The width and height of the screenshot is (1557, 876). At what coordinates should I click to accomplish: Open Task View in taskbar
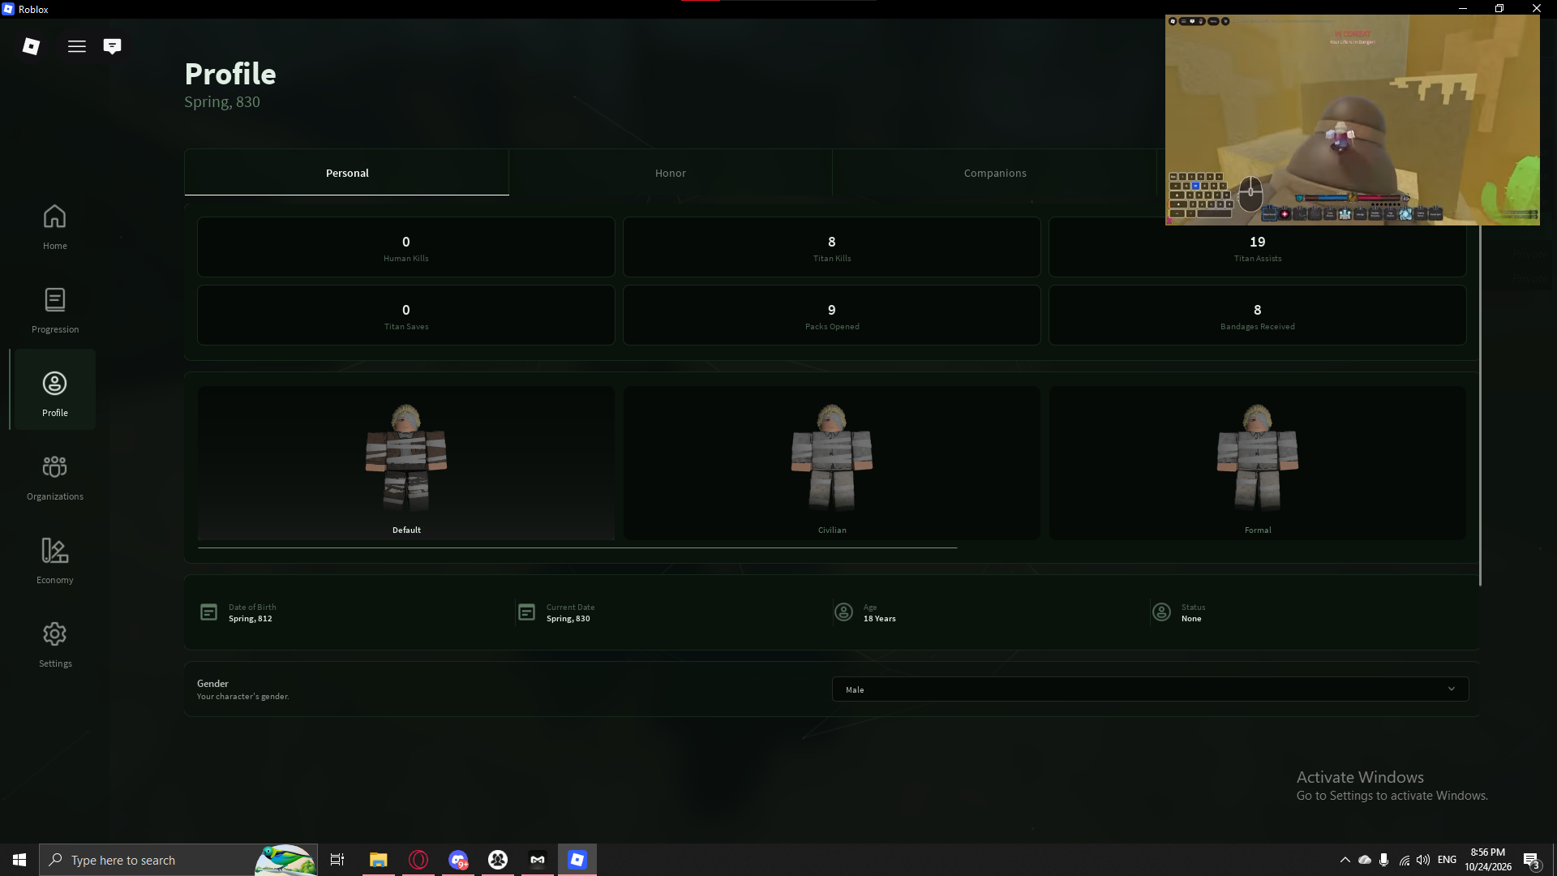coord(337,860)
